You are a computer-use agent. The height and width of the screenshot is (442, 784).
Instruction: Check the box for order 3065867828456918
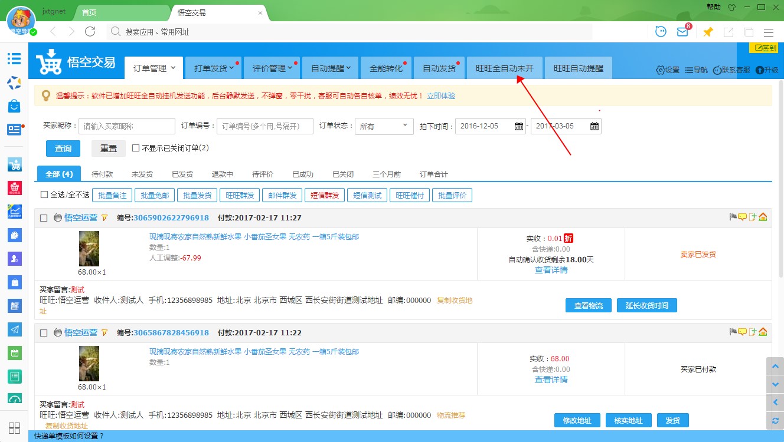(44, 333)
